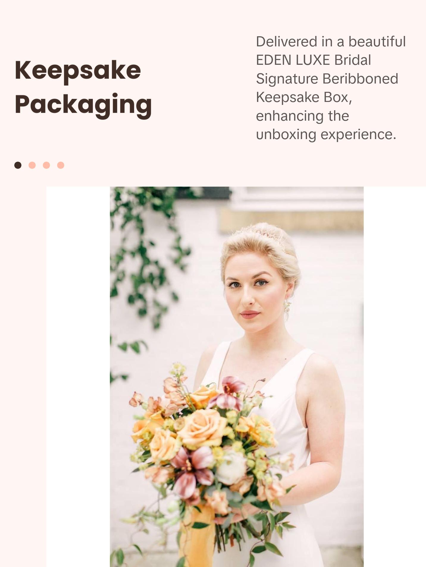426x567 pixels.
Task: Go to the second slide dot
Action: pyautogui.click(x=32, y=165)
